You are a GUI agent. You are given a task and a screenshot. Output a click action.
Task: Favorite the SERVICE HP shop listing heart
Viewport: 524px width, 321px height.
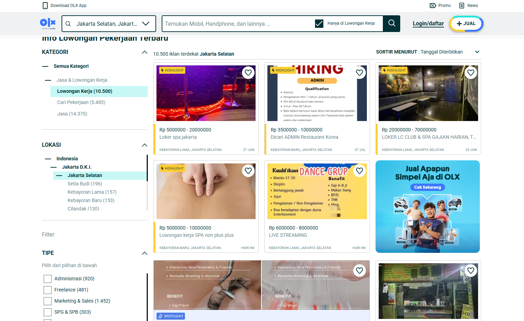coord(471,271)
